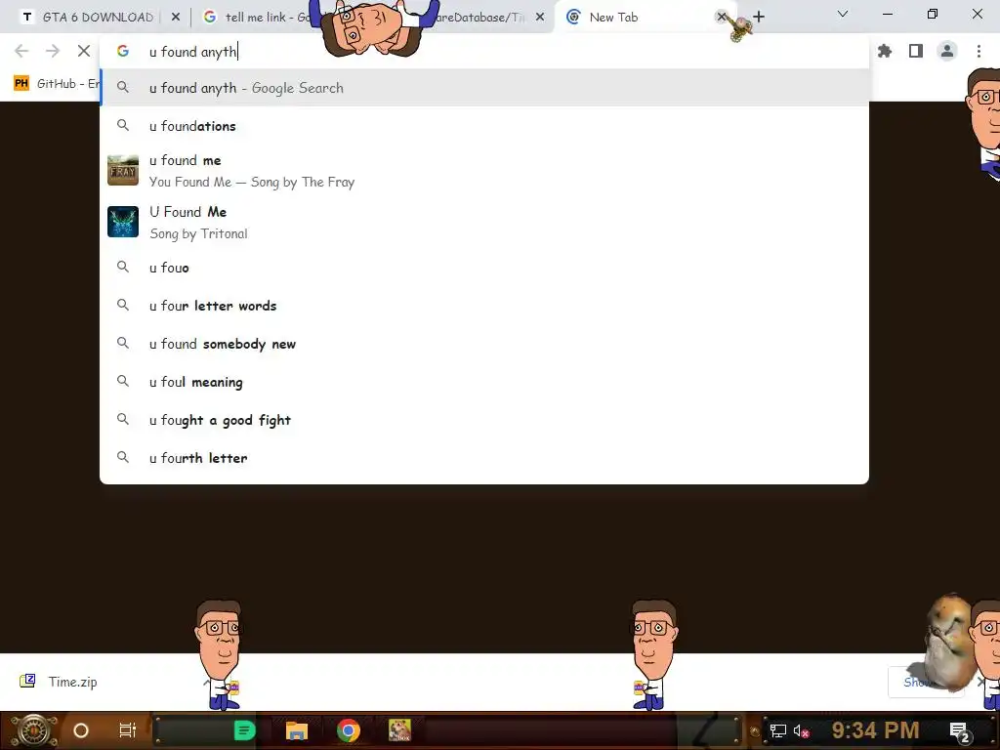This screenshot has width=1000, height=750.
Task: Select 'u four letter words' suggestion
Action: point(484,306)
